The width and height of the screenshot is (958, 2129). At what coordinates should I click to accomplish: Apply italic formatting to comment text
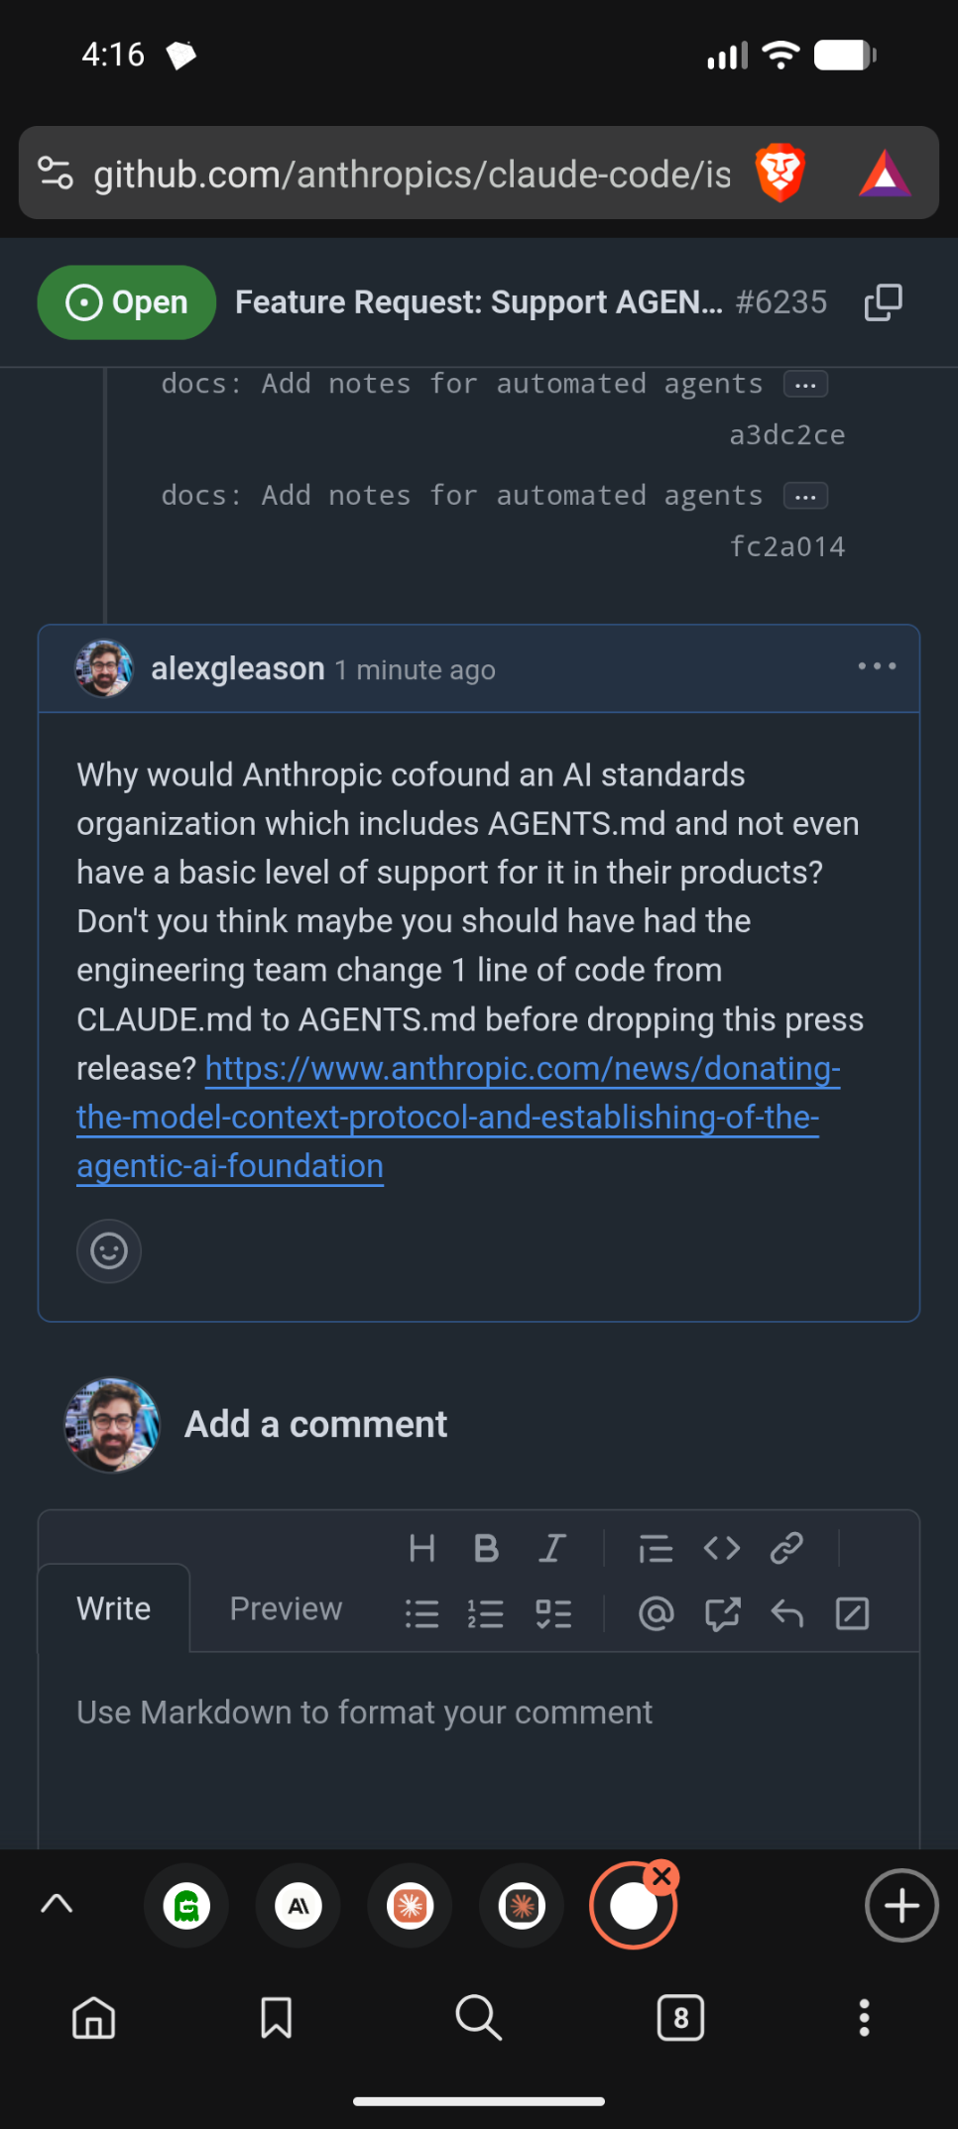(x=552, y=1548)
